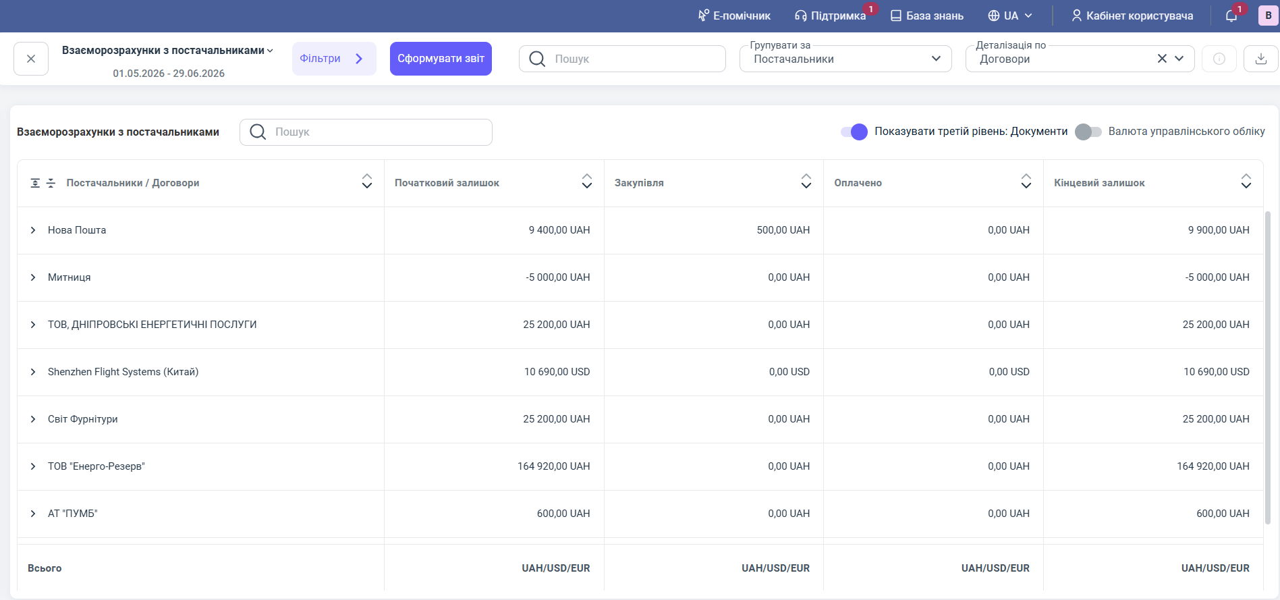Sort by Постачальники / Договори column
Screen dimensions: 1280x600
[x=367, y=181]
